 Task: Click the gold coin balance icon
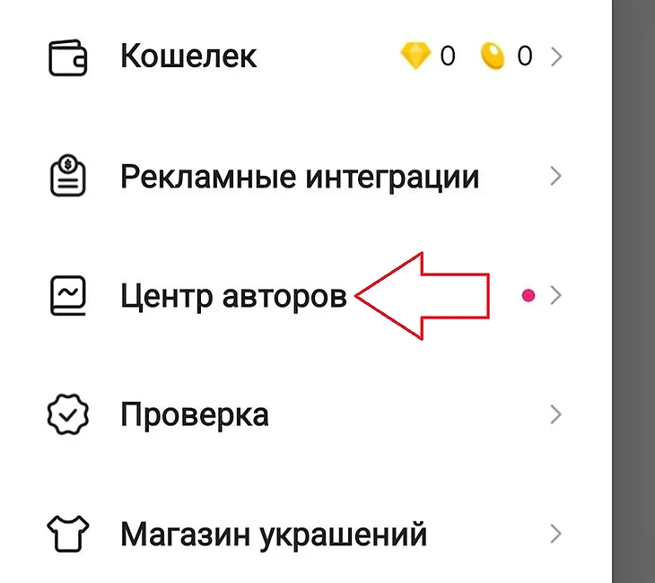(x=492, y=56)
